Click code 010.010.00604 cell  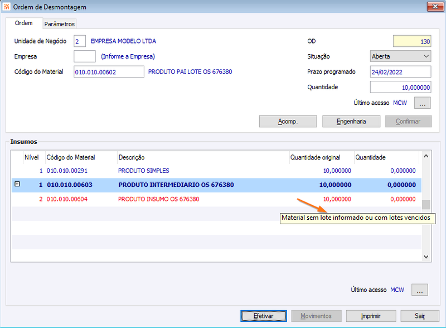(x=67, y=199)
